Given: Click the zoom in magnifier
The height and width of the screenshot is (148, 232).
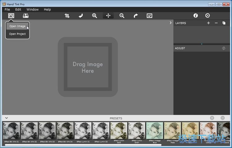Looking at the screenshot, I should [95, 16].
